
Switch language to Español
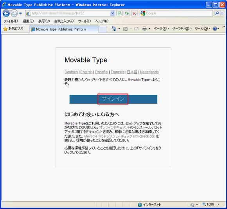pyautogui.click(x=101, y=72)
